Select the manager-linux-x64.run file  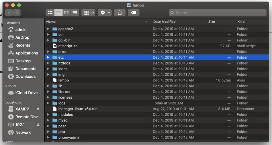tap(157, 109)
